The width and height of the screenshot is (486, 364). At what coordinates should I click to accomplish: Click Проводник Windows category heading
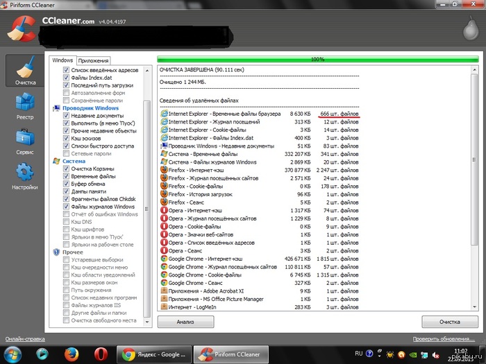pos(90,108)
